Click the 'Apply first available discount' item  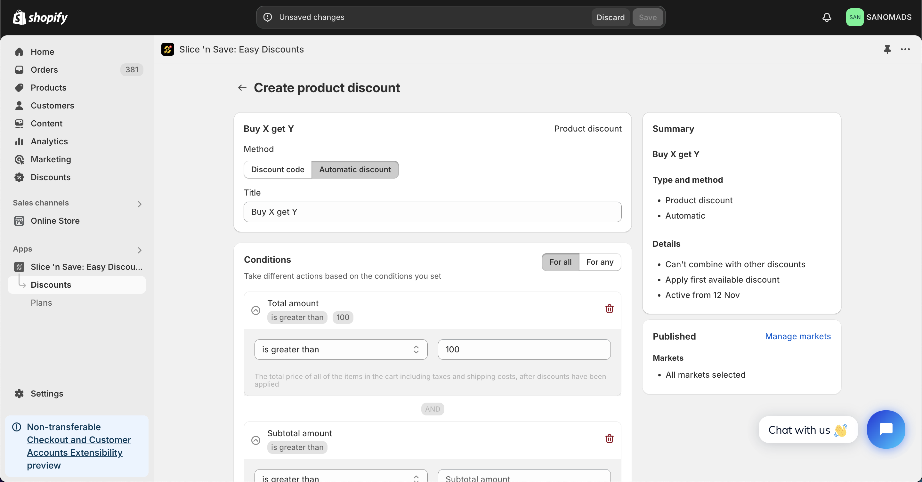[x=722, y=280]
